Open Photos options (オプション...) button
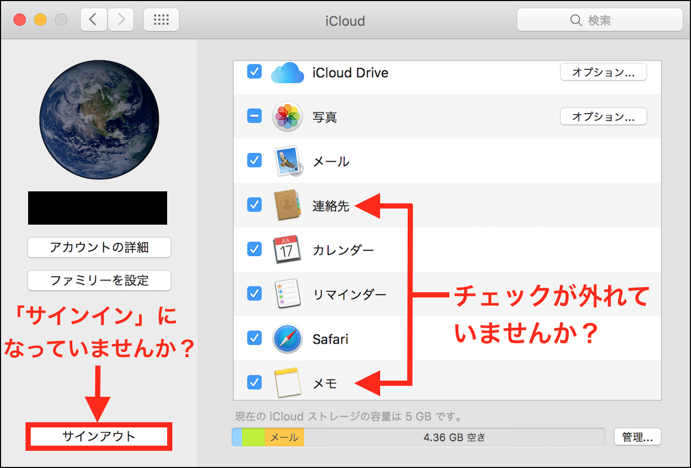Screen dimensions: 691x468 click(603, 116)
